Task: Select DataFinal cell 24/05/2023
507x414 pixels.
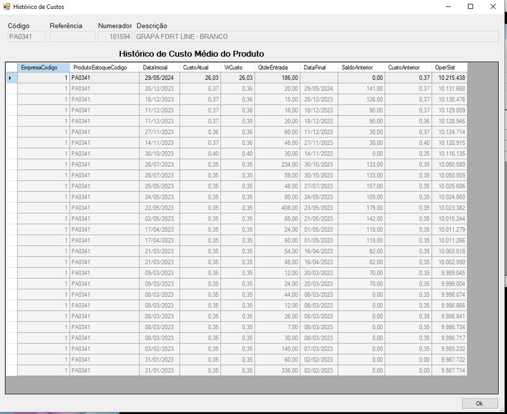Action: tap(319, 197)
